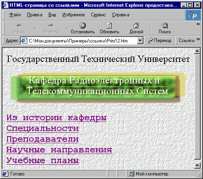Viewport: 203px width, 179px height.
Task: Open the Учебные планы link
Action: click(43, 161)
